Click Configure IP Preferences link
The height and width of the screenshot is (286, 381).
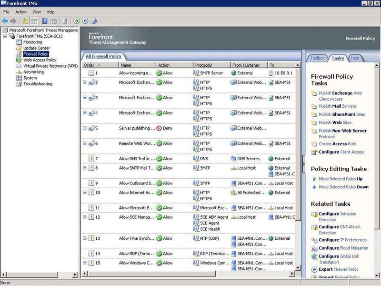pyautogui.click(x=342, y=240)
